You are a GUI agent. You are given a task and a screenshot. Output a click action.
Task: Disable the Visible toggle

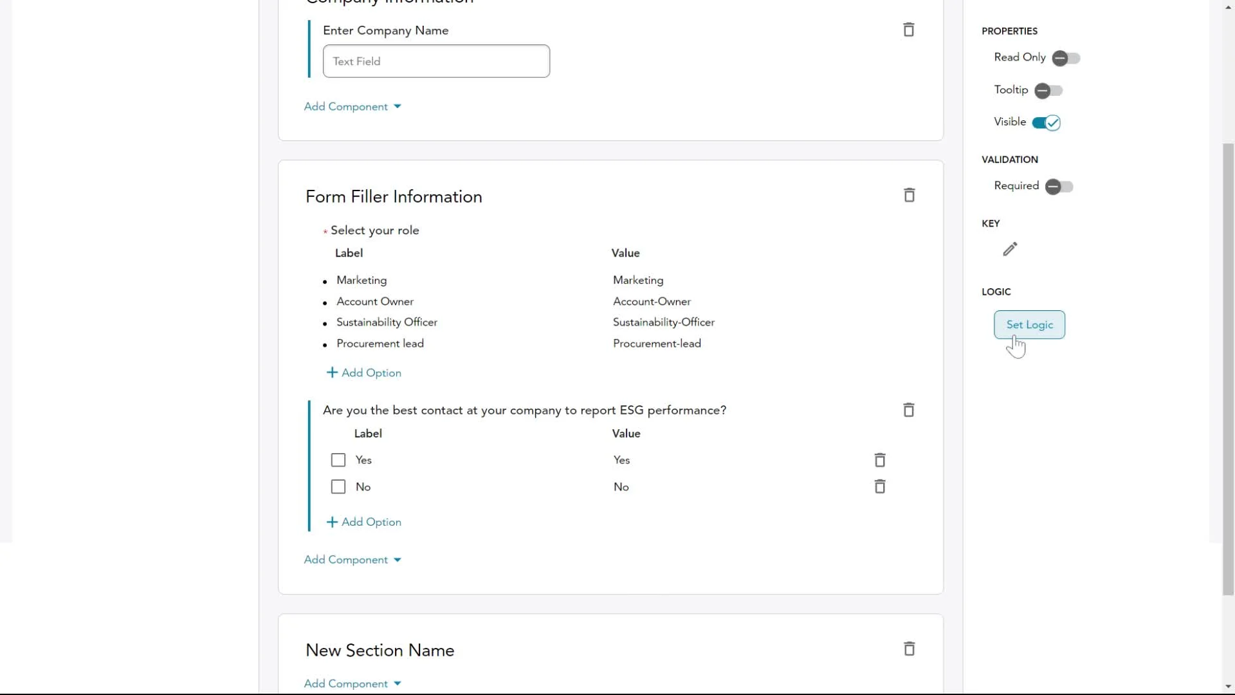point(1046,123)
